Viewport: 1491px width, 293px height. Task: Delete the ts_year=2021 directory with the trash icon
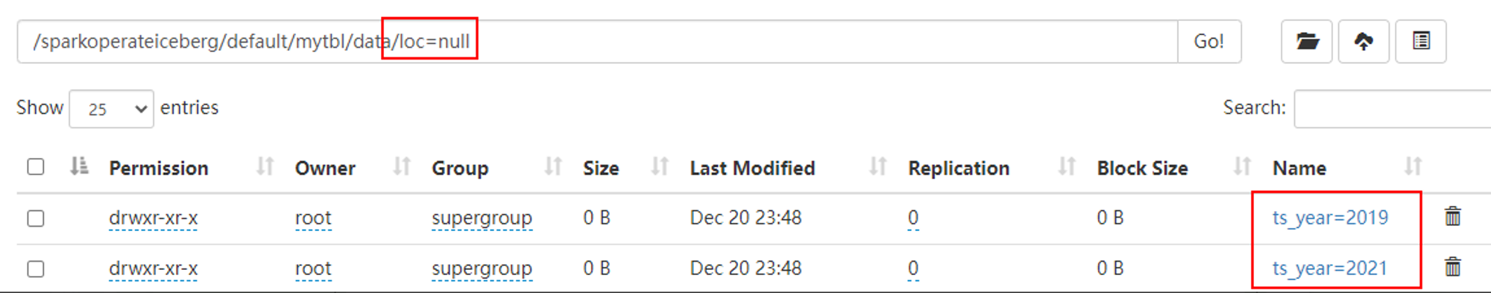coord(1452,267)
